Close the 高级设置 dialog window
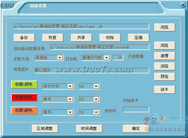This screenshot has height=138, width=188. [x=182, y=5]
